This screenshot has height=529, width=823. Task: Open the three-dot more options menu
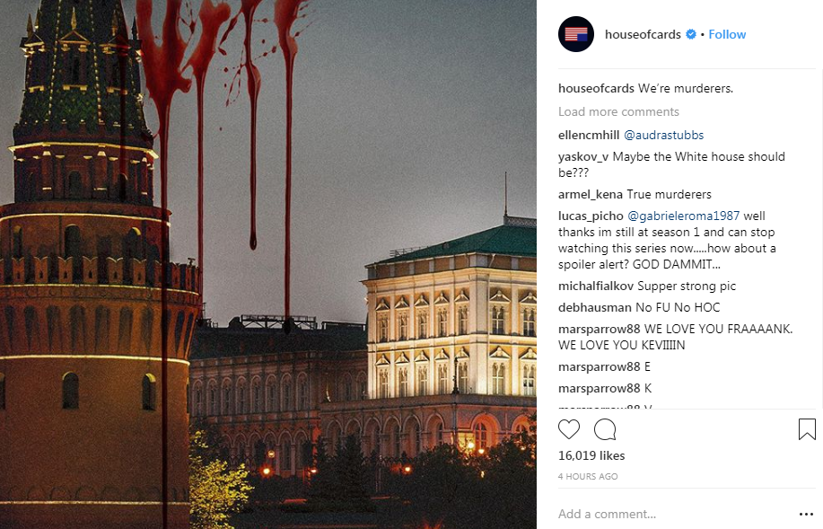[x=806, y=514]
